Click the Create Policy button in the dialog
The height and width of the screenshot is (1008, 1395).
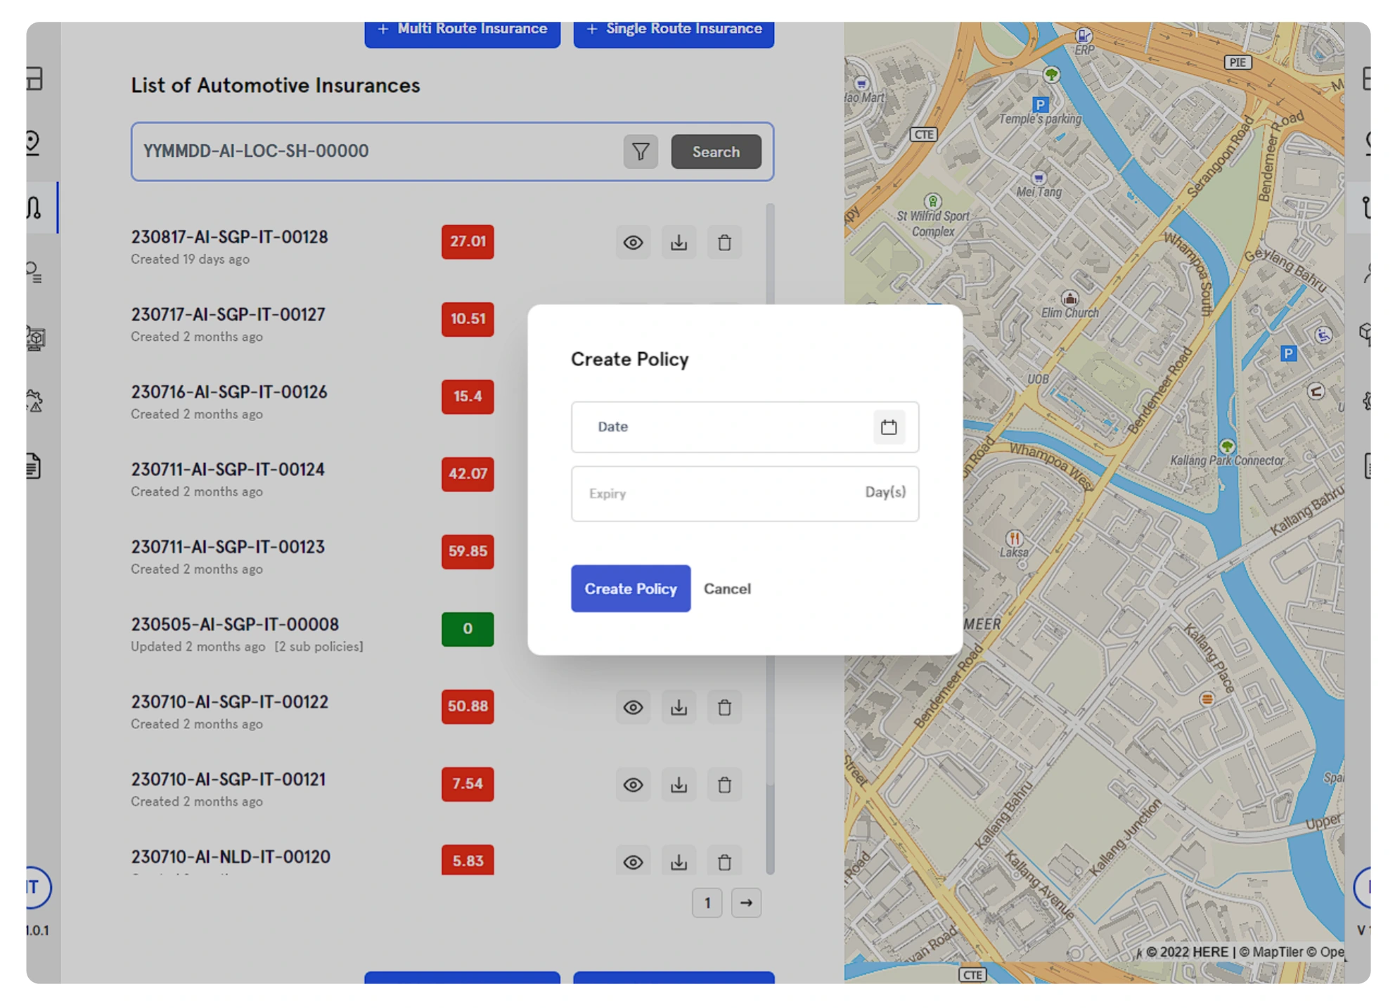(630, 588)
